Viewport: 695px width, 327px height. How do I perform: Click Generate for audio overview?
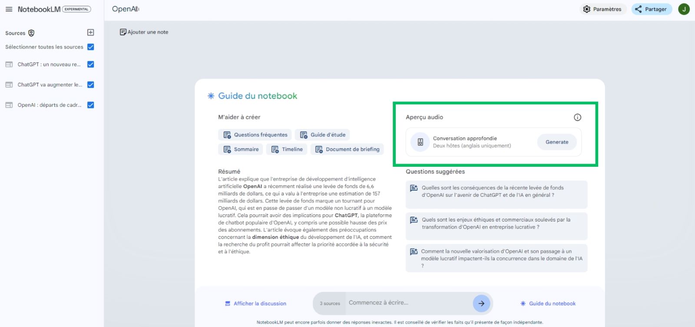pos(557,142)
